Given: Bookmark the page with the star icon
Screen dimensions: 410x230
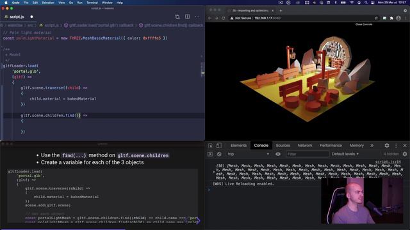Looking at the screenshot, I should [x=376, y=18].
